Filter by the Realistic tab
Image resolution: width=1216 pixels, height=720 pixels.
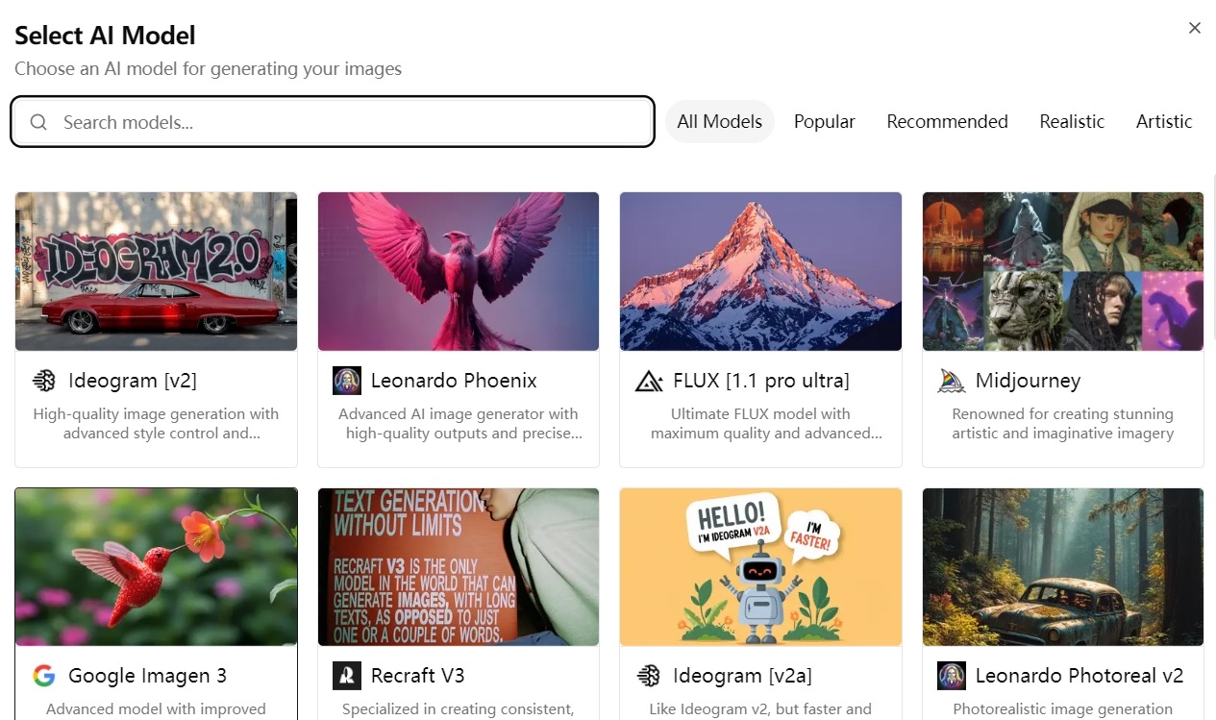click(1072, 122)
